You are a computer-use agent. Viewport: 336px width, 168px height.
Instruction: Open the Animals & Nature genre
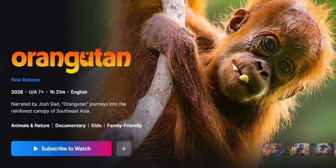[30, 126]
